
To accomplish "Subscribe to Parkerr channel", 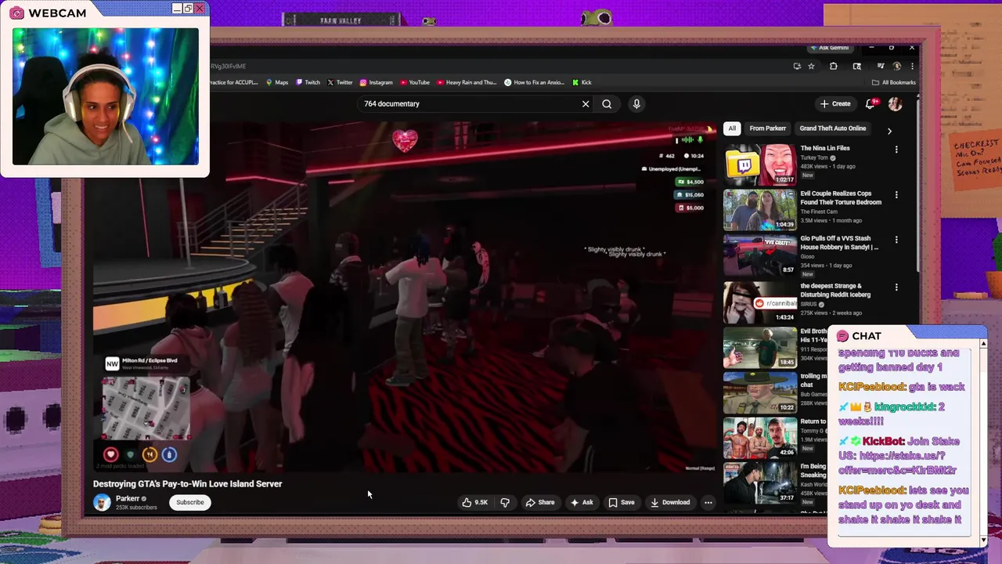I will 189,502.
